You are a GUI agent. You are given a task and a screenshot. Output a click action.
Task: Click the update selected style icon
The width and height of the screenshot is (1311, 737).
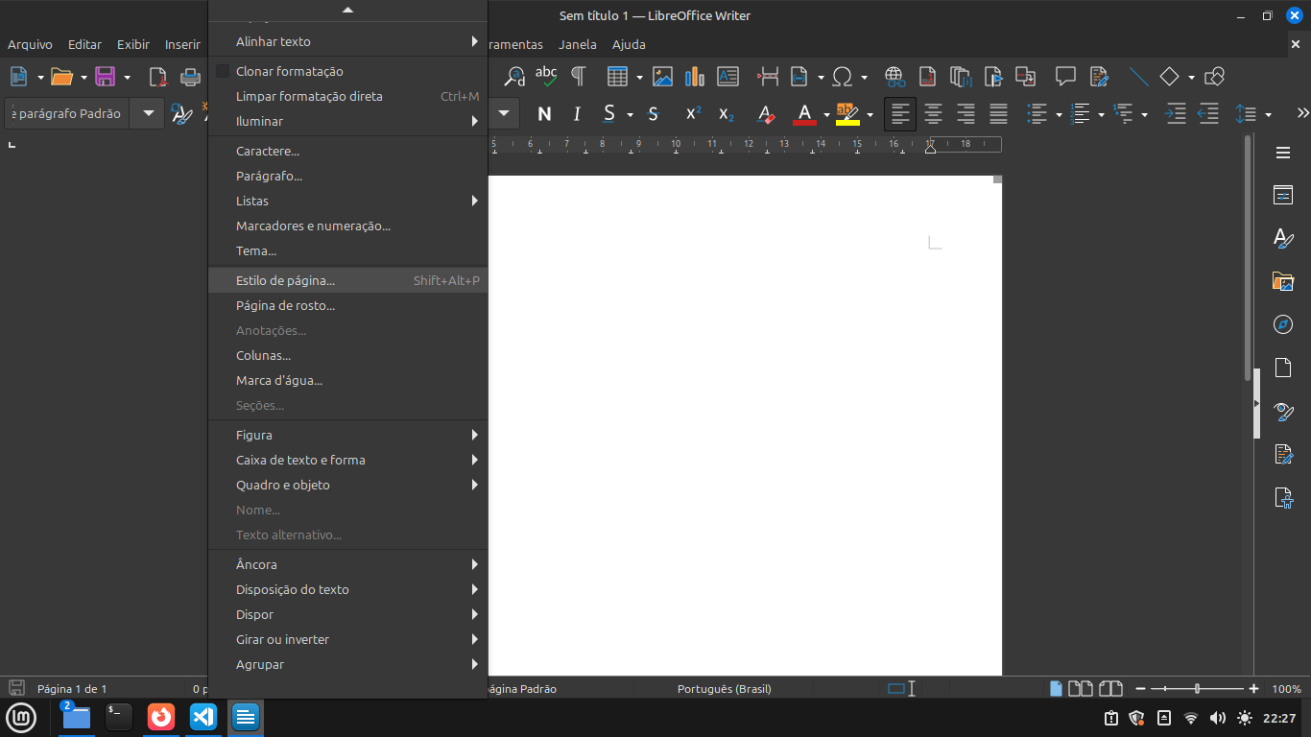coord(181,114)
